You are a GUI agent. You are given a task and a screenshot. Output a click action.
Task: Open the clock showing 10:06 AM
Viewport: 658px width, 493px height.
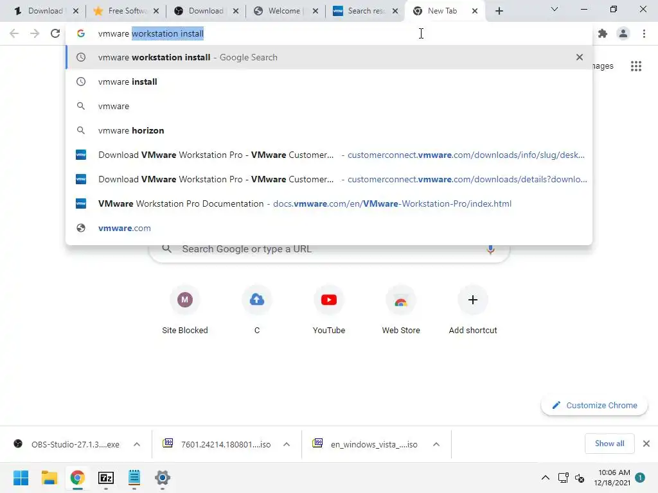click(x=612, y=478)
